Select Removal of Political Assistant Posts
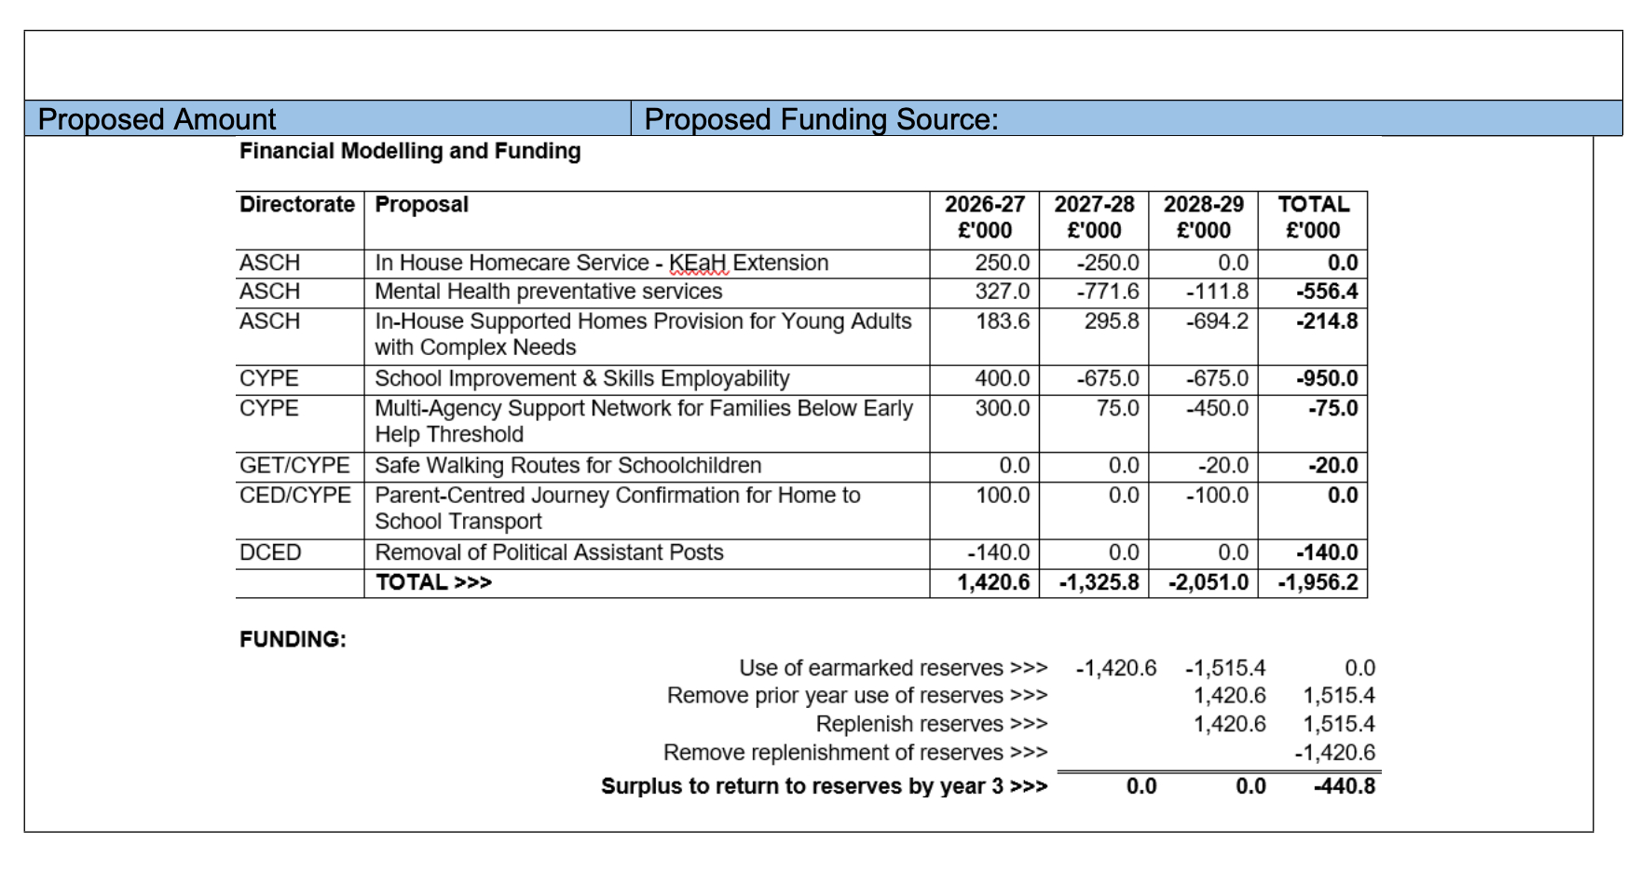 (x=549, y=552)
